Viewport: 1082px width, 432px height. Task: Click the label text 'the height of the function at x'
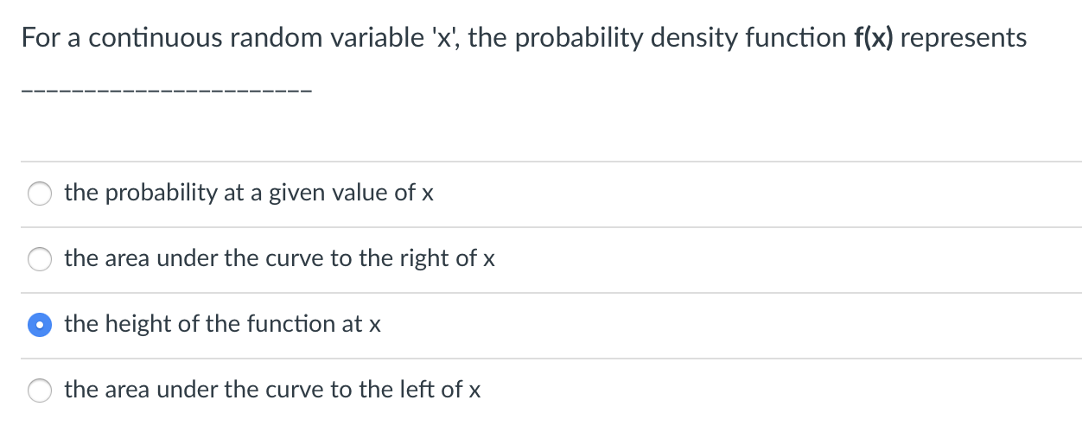pyautogui.click(x=223, y=324)
